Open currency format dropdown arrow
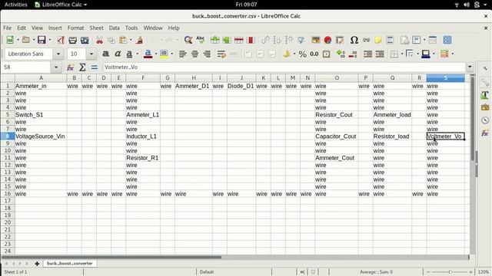The height and width of the screenshot is (276, 492). click(x=294, y=54)
